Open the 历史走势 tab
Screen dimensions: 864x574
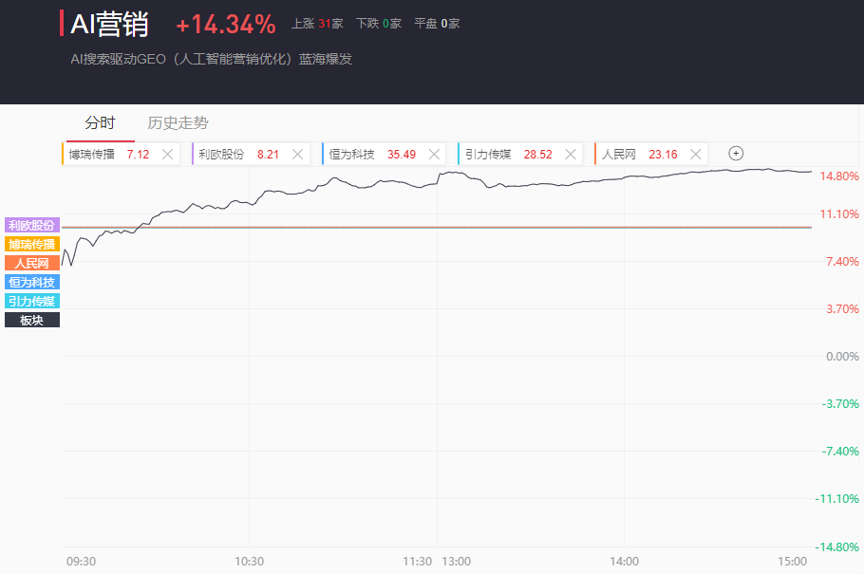pyautogui.click(x=178, y=122)
